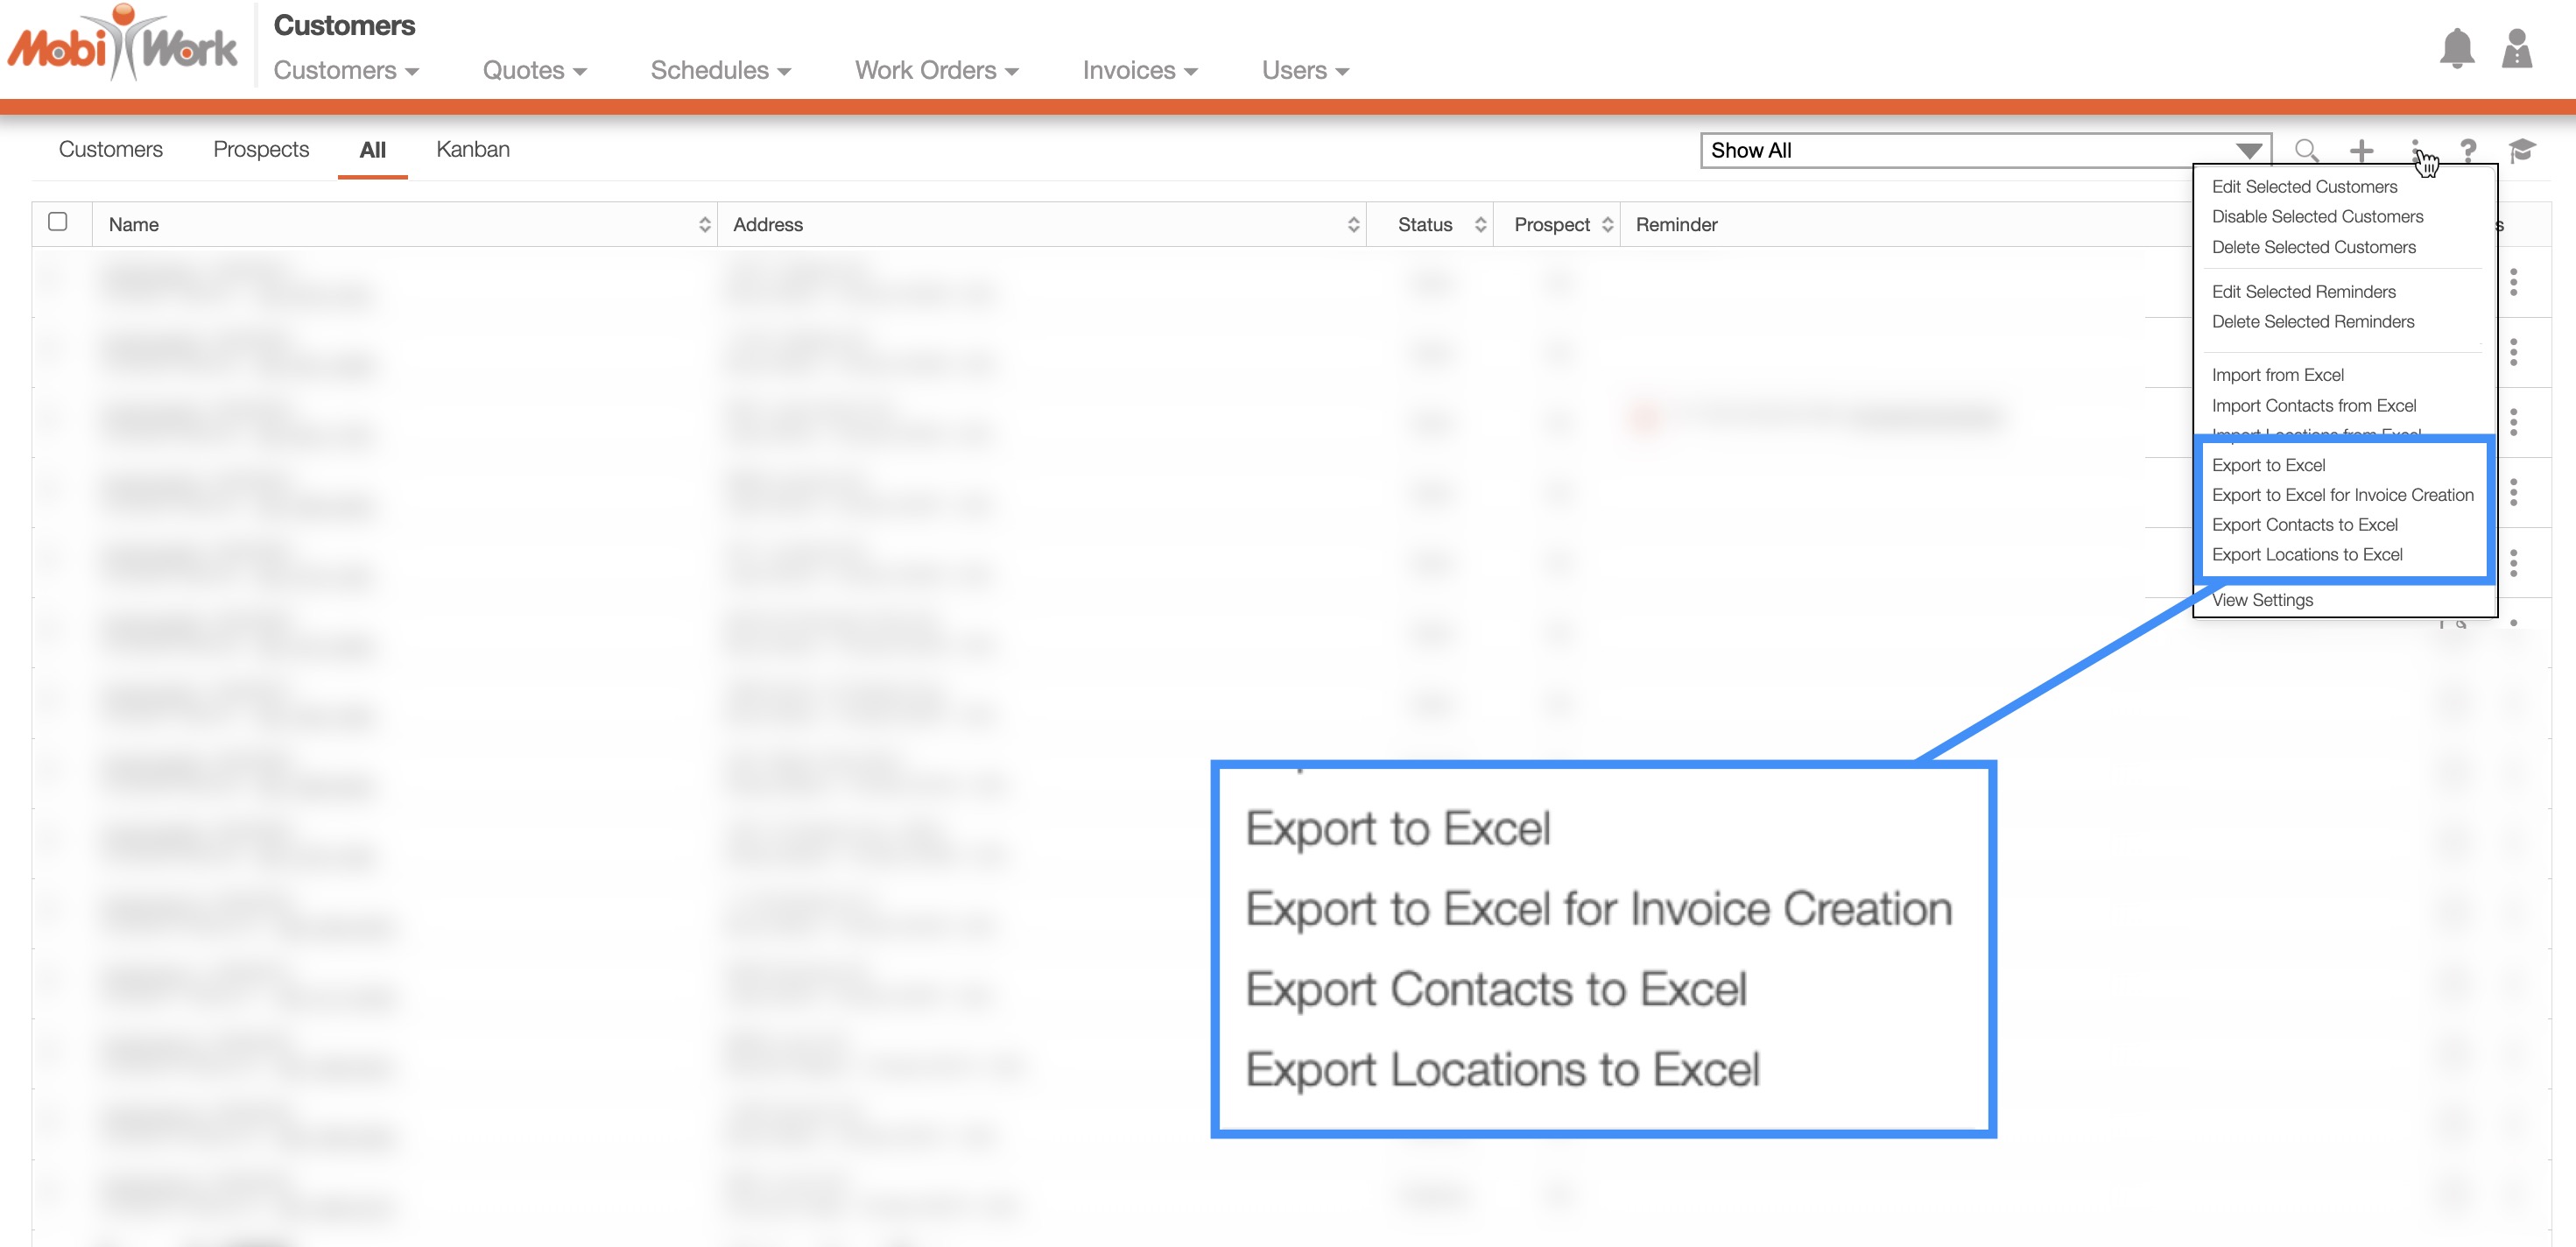Screen dimensions: 2576x1247
Task: Select Export Locations to Excel
Action: click(2306, 554)
